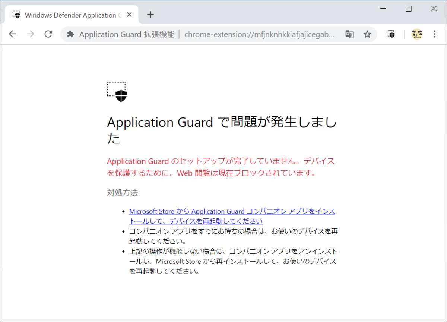This screenshot has width=447, height=322.
Task: Select the Windows Defender Application Guard tab
Action: (x=72, y=15)
